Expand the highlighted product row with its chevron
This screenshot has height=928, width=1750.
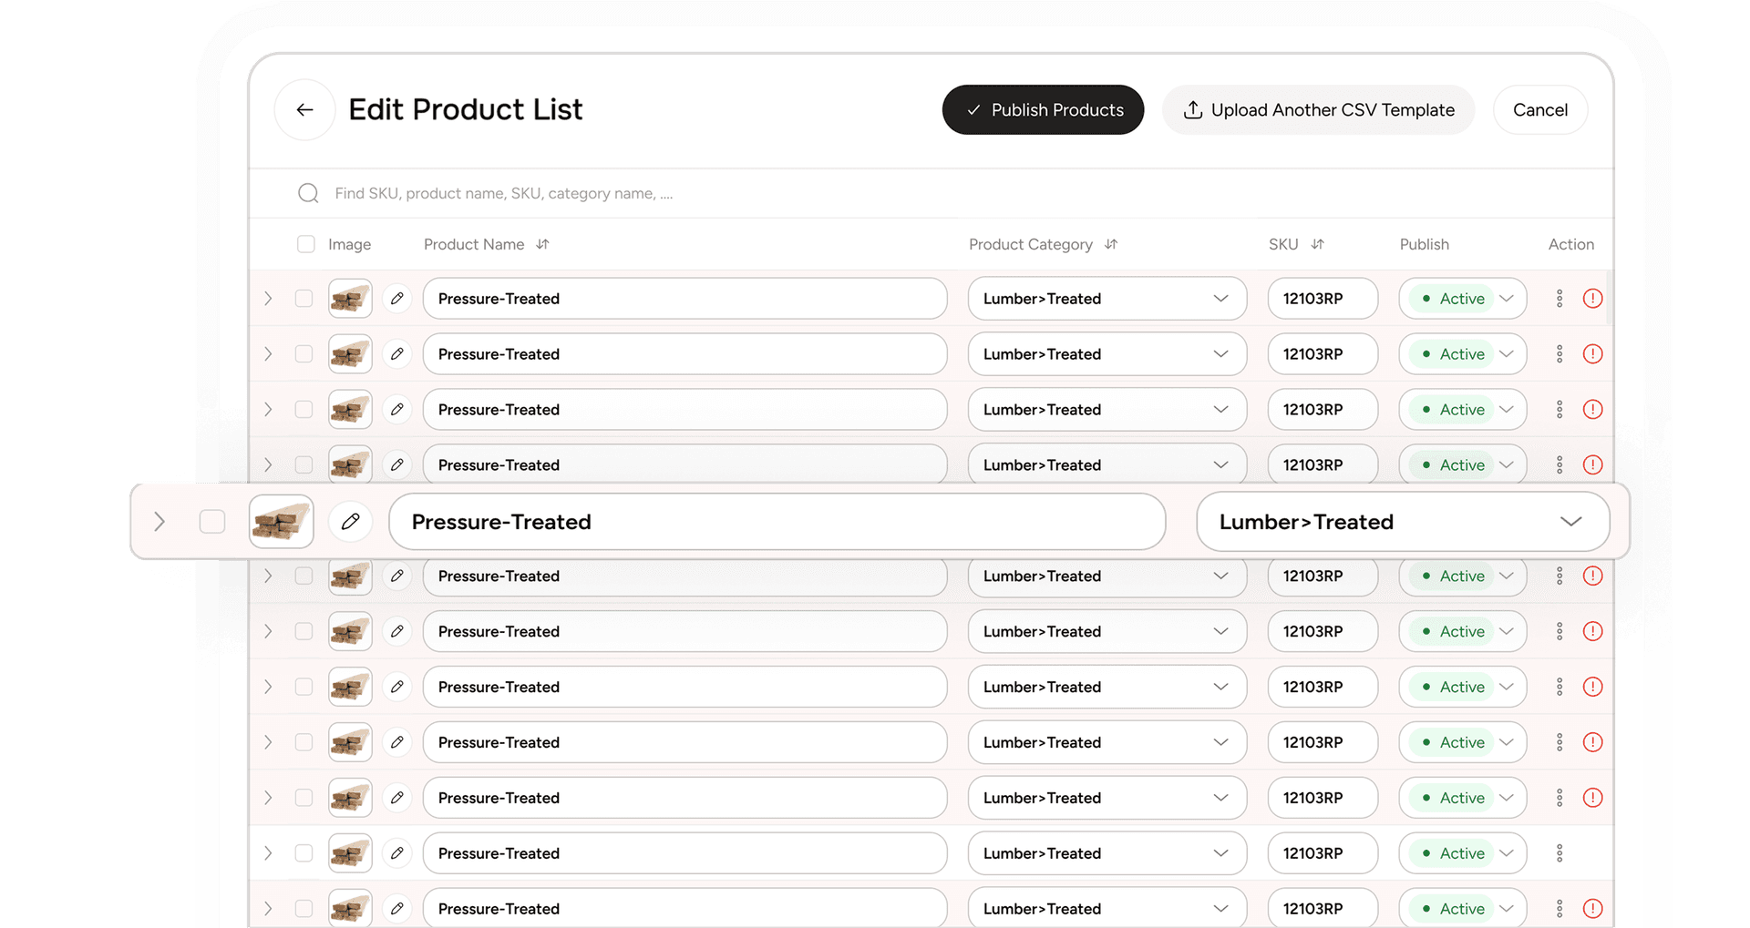(160, 521)
